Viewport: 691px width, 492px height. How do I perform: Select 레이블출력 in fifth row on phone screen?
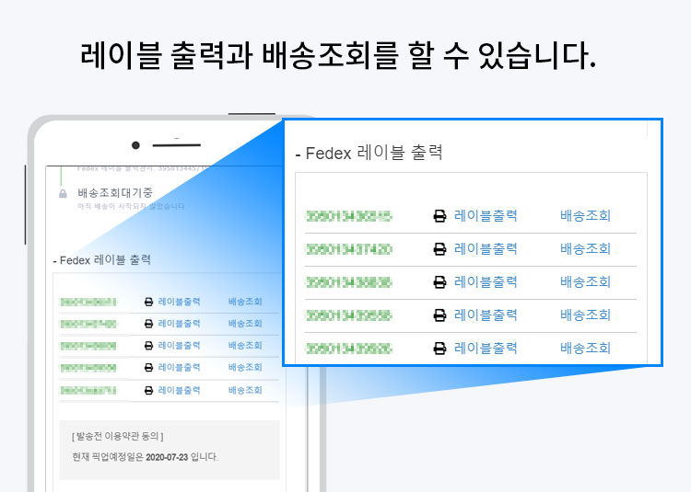tap(179, 390)
